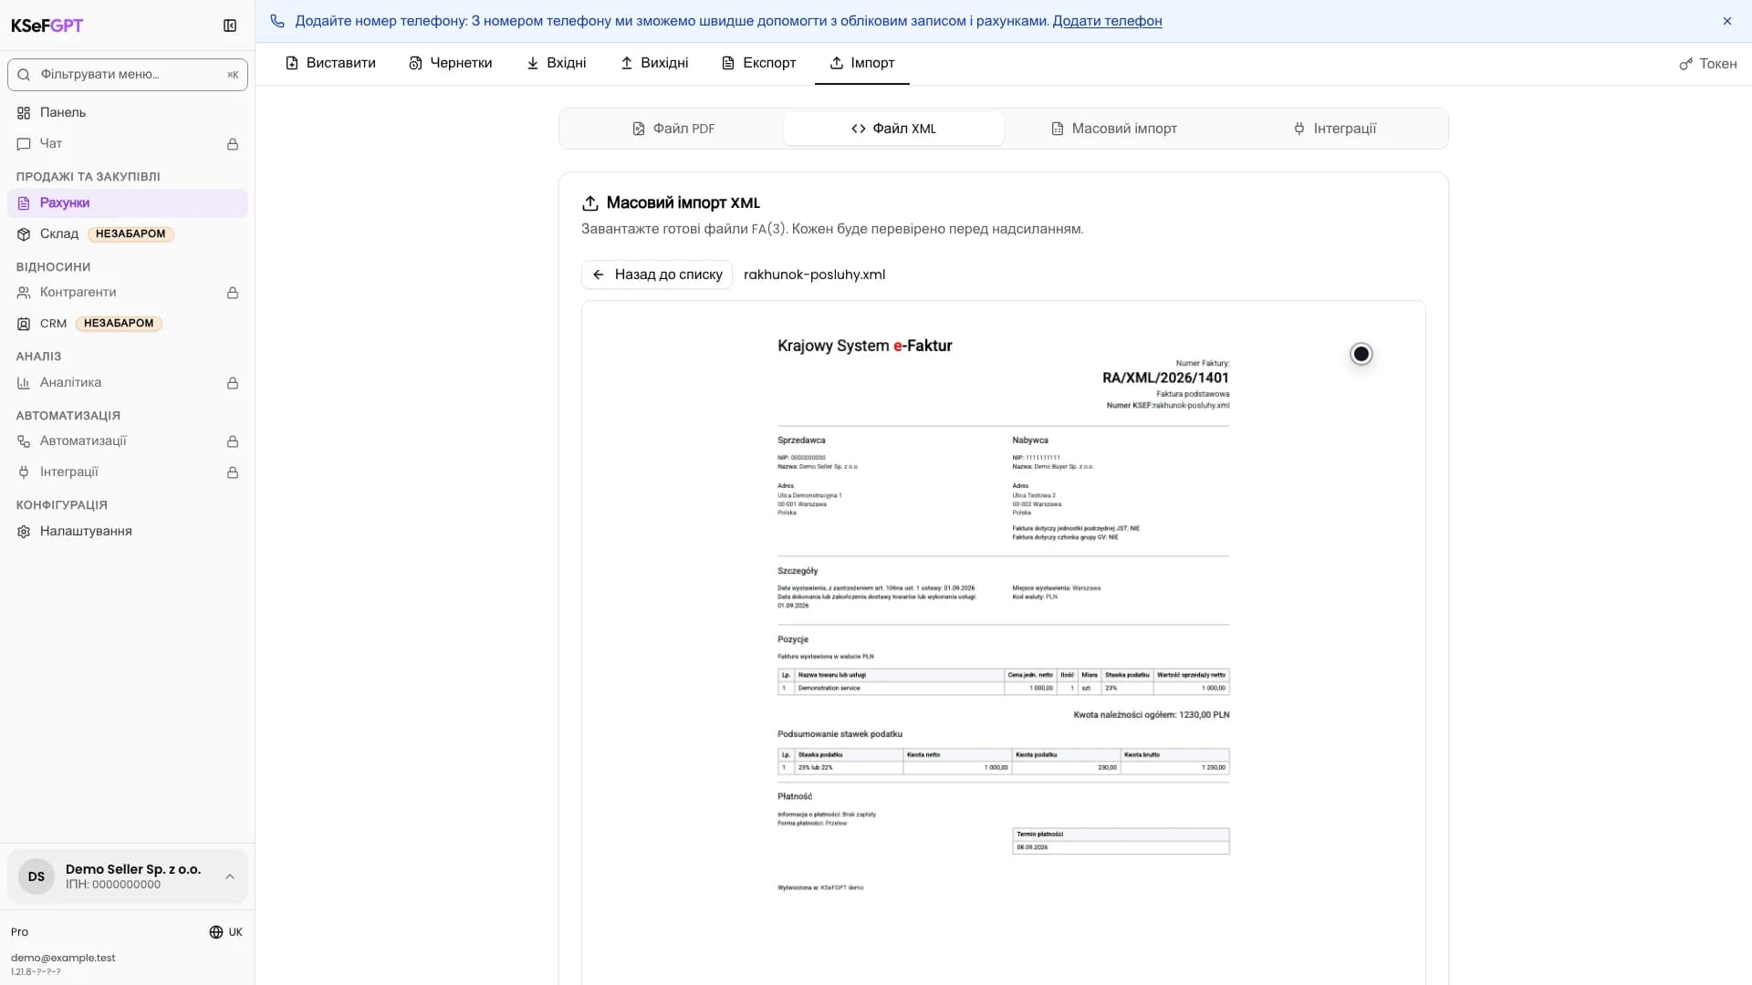The width and height of the screenshot is (1752, 985).
Task: Follow the Додати телефон link
Action: pos(1107,21)
